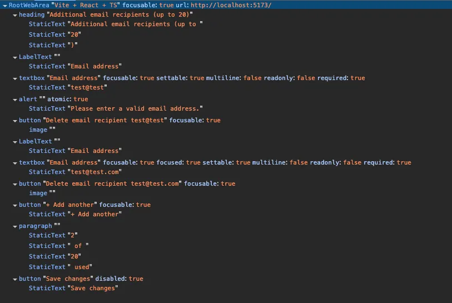Select the alert atomic: true row
452x303 pixels.
point(226,99)
